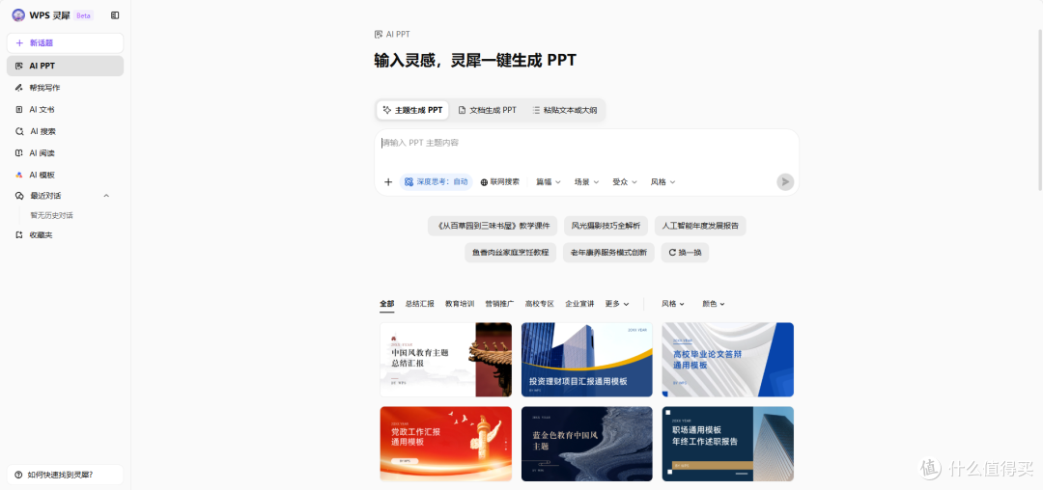The image size is (1043, 490).
Task: Choose suggestion 鱼香肉丝家庭烹饪教程
Action: (510, 253)
